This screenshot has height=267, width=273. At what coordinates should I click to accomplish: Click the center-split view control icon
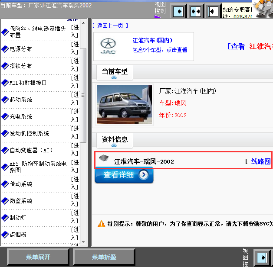[x=195, y=12]
